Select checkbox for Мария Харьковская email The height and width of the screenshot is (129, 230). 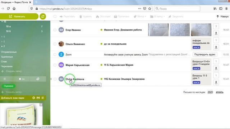tap(55, 65)
